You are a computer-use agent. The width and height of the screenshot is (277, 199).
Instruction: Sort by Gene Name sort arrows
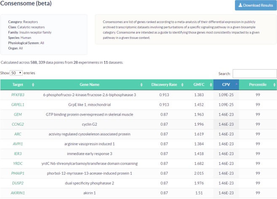tap(141, 85)
